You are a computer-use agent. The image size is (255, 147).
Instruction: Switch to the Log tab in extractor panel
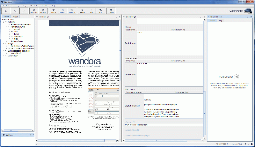[x=220, y=20]
